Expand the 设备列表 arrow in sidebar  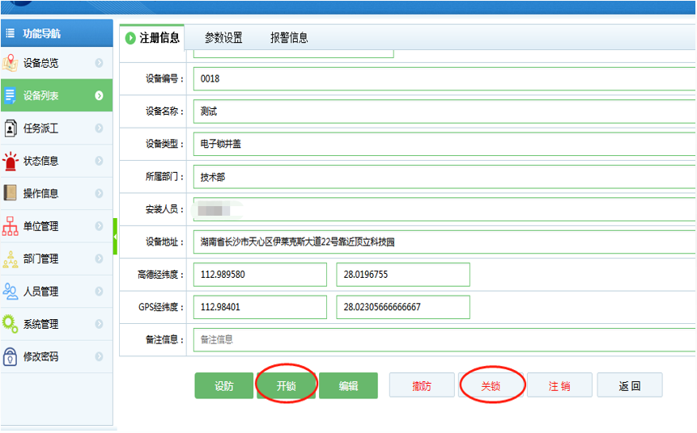99,96
